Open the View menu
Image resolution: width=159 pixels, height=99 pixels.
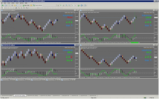[x=5, y=3]
